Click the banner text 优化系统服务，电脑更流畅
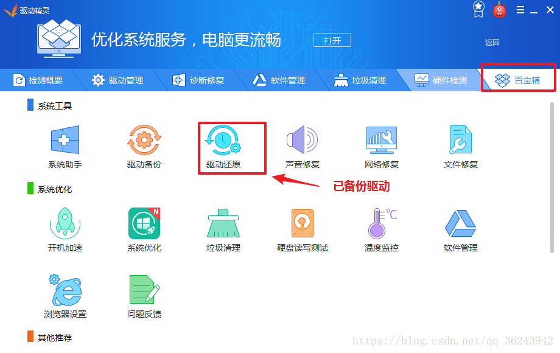 [186, 40]
